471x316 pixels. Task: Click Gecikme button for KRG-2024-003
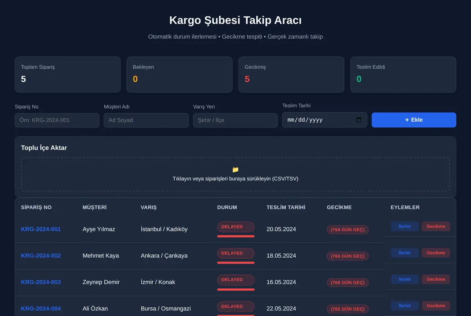[436, 279]
